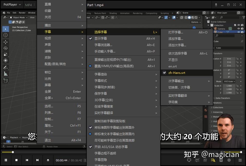Viewport: 246px width, 166px height.
Task: Open PotPlayer's 3D video mode icon
Action: (x=205, y=160)
